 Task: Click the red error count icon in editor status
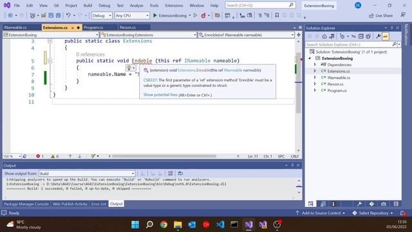[x=38, y=156]
